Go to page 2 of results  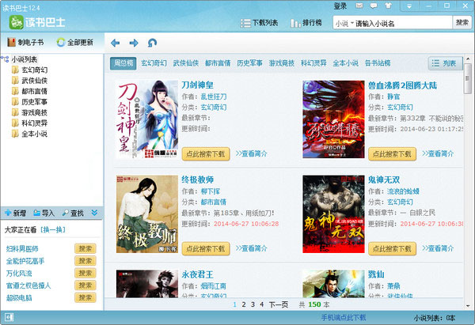244,304
